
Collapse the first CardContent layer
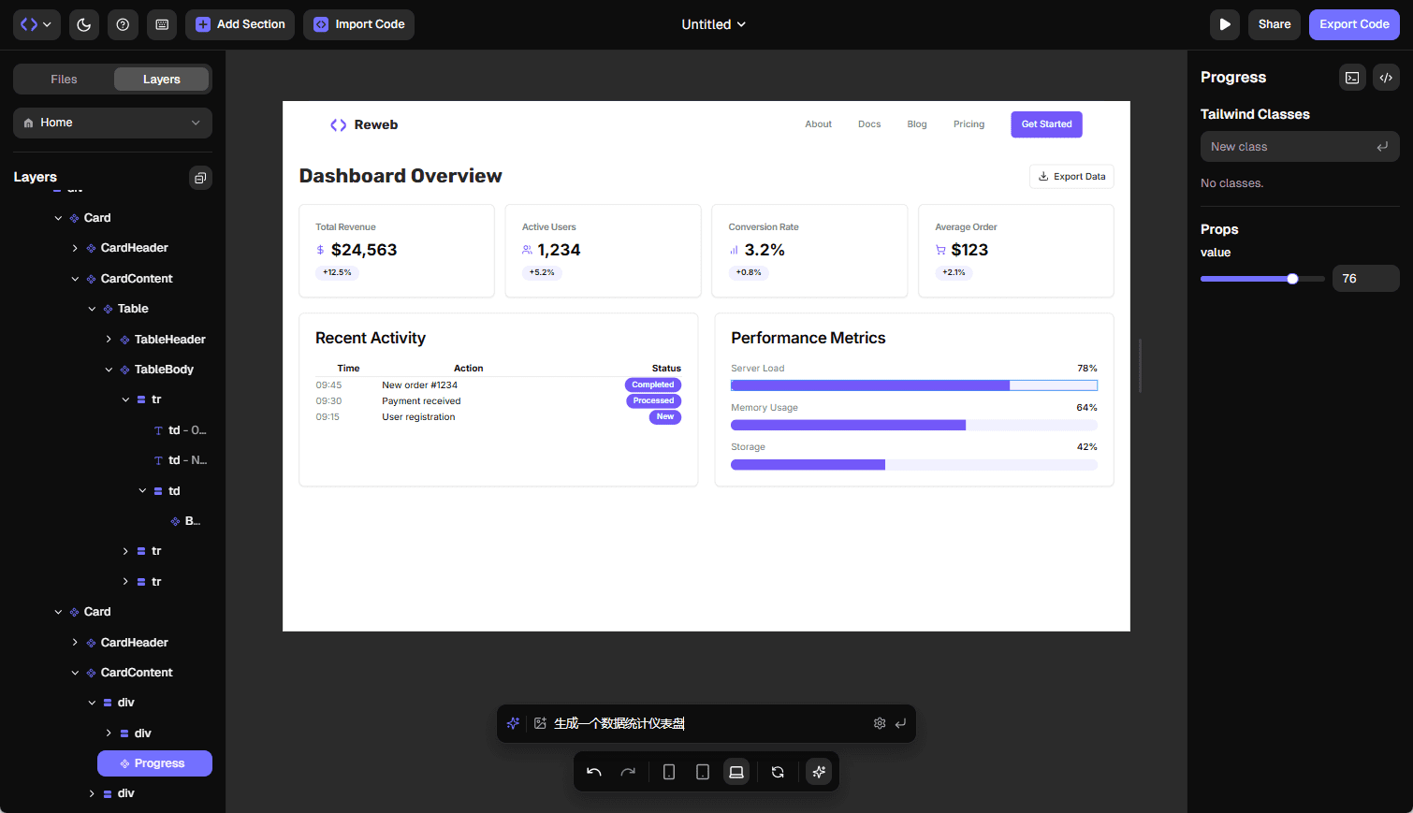pyautogui.click(x=75, y=279)
